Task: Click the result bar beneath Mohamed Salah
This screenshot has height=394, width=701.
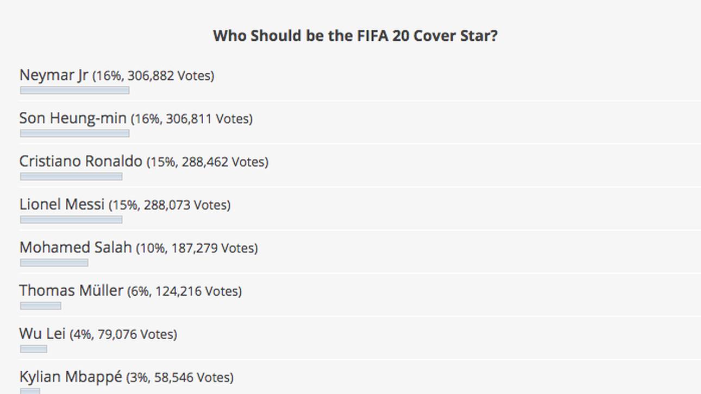Action: click(54, 263)
